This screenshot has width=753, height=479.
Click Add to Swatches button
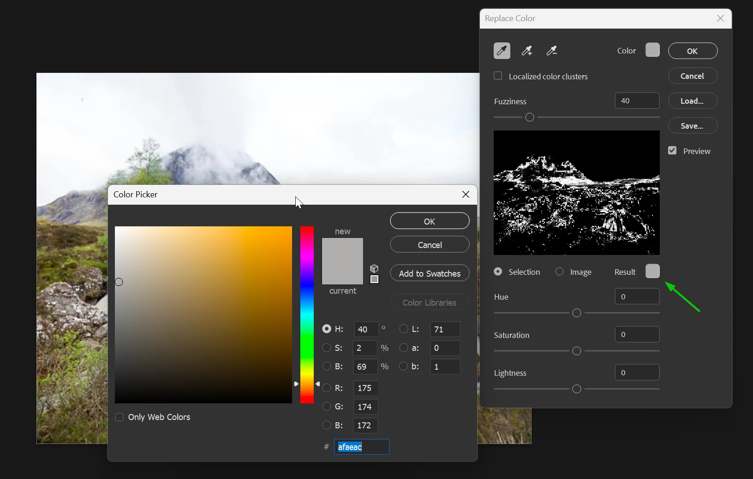pos(430,273)
